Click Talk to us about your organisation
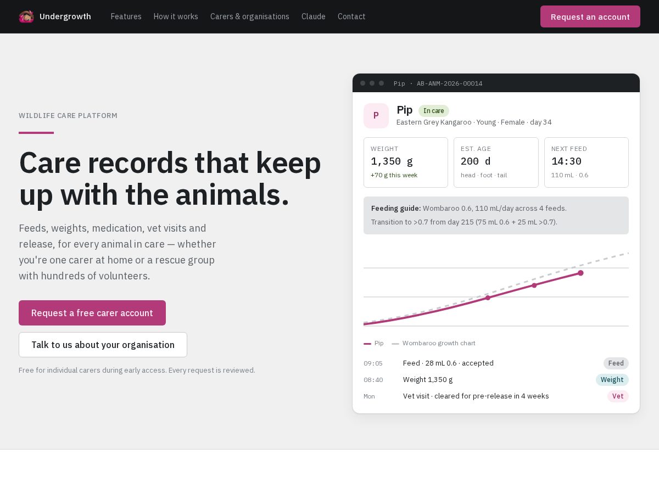 [103, 345]
